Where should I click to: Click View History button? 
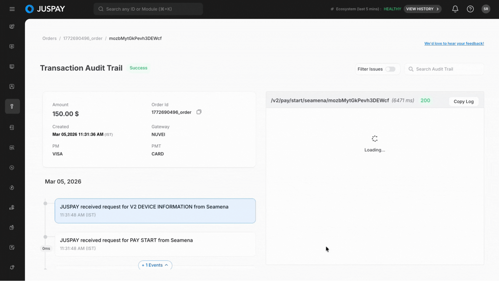tap(423, 9)
